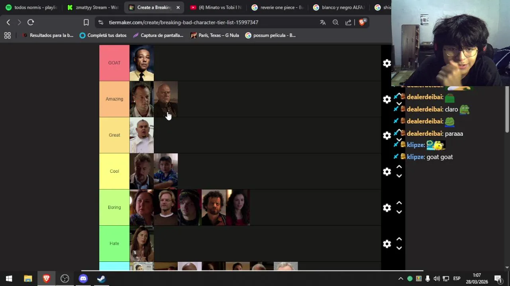Open the volume control in system tray

pos(437,278)
